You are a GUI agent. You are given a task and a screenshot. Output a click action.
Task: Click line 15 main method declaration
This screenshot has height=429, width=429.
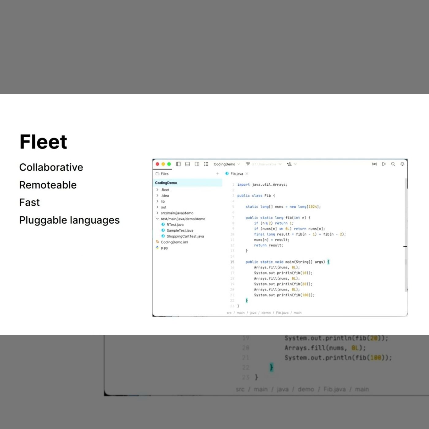[x=287, y=262]
